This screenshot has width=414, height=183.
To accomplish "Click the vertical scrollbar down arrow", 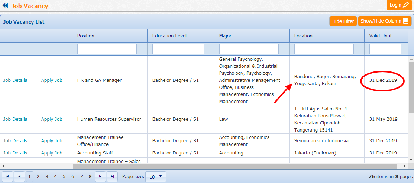I will pyautogui.click(x=411, y=160).
